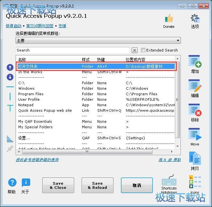Image resolution: width=212 pixels, height=207 pixels.
Task: Click the horizontal scroll-left arrow
Action: click(19, 152)
